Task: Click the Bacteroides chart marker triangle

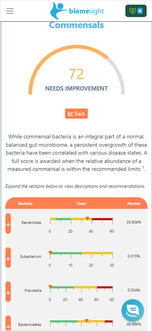Action: 88,219
